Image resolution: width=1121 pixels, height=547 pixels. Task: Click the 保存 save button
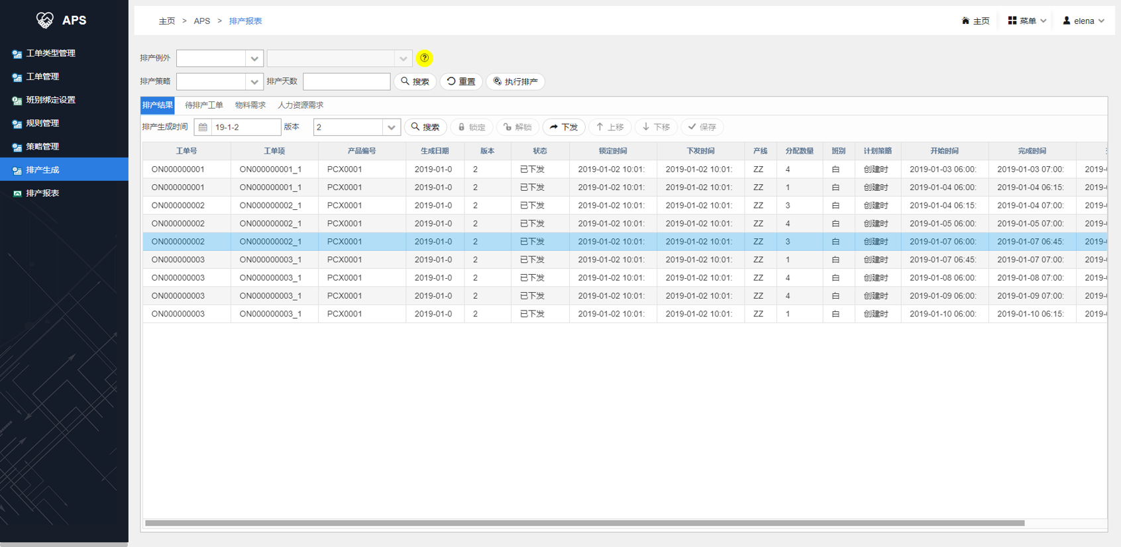point(702,127)
